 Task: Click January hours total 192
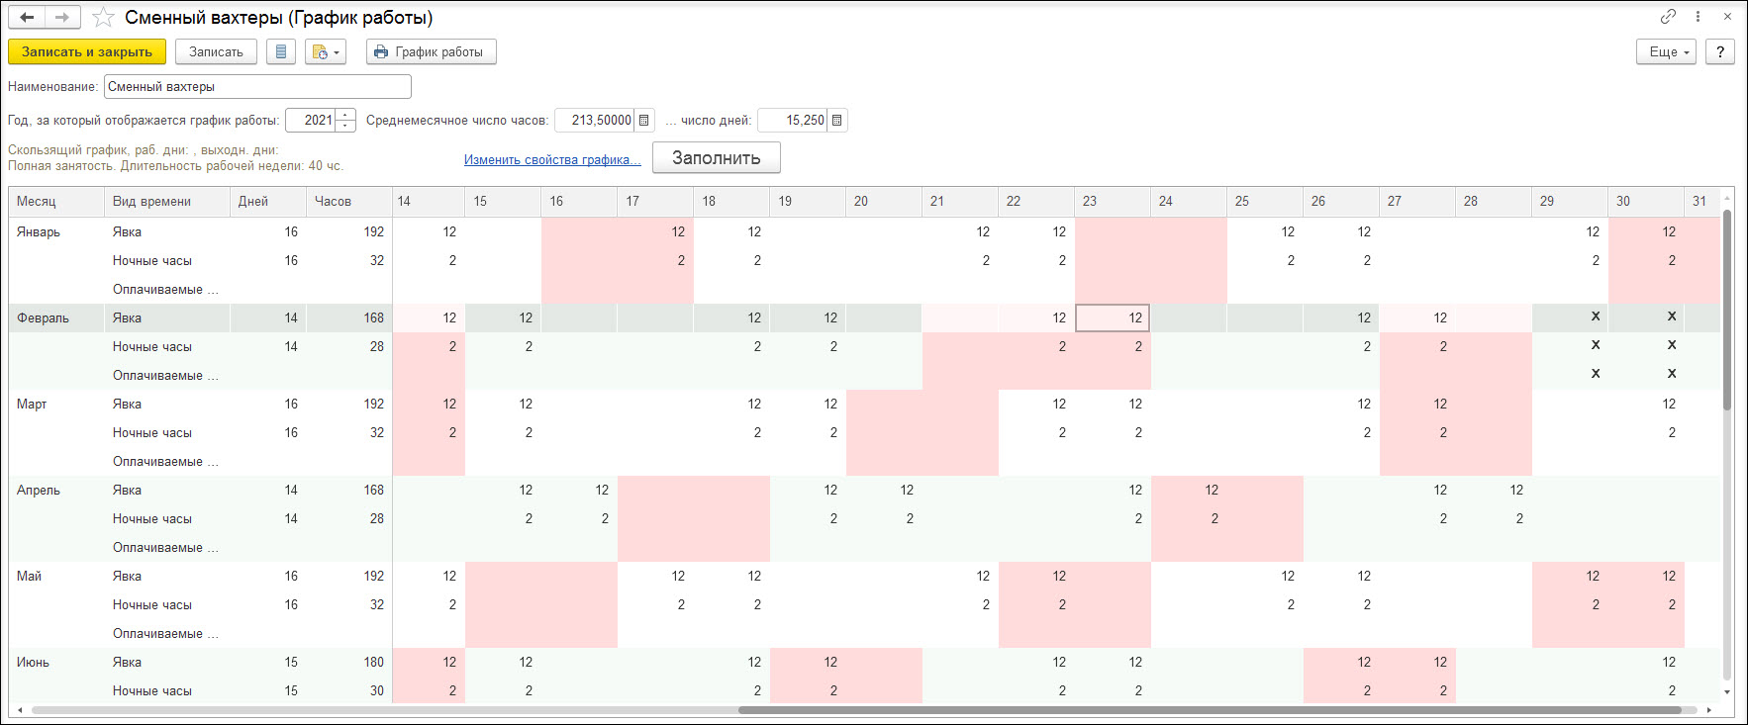pyautogui.click(x=373, y=231)
